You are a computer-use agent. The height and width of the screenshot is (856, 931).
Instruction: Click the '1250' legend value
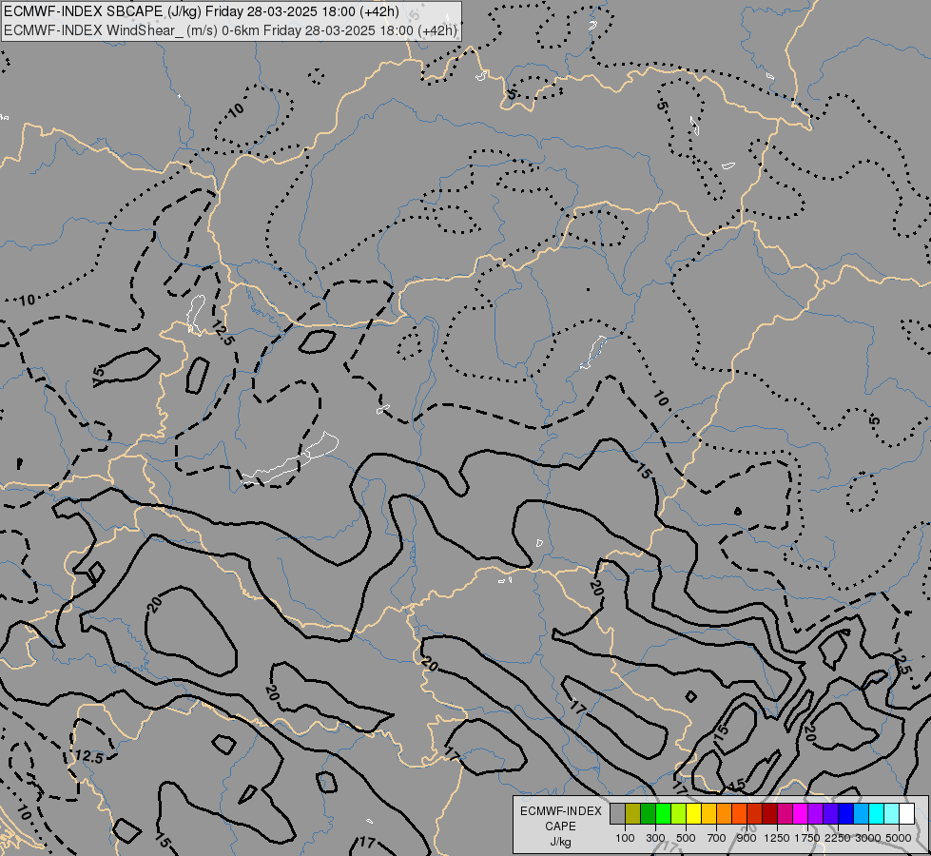tap(777, 838)
